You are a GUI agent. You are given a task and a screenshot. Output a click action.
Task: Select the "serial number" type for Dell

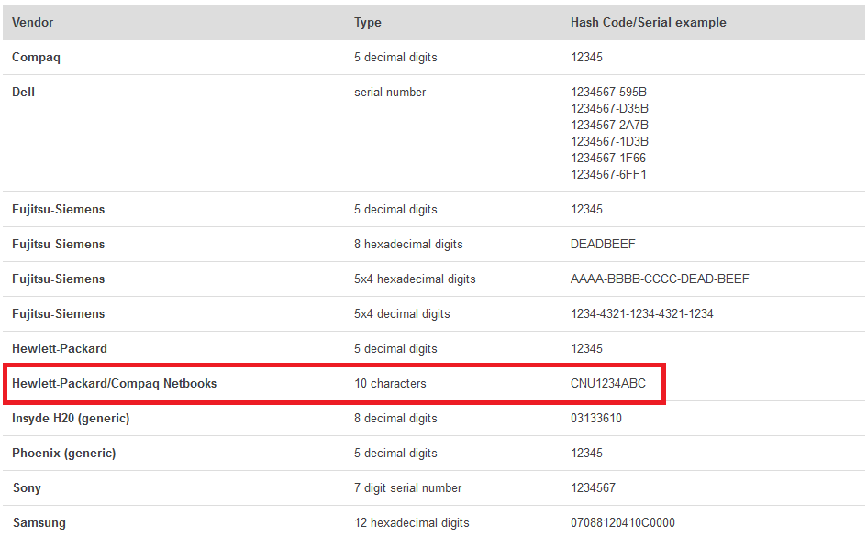tap(390, 93)
